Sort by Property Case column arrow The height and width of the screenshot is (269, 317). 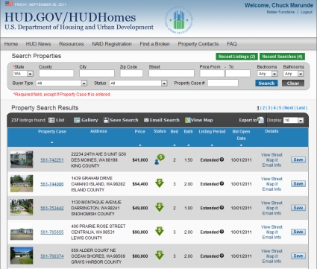[x=52, y=142]
